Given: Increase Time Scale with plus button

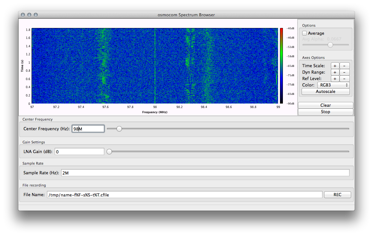Looking at the screenshot, I should click(335, 66).
